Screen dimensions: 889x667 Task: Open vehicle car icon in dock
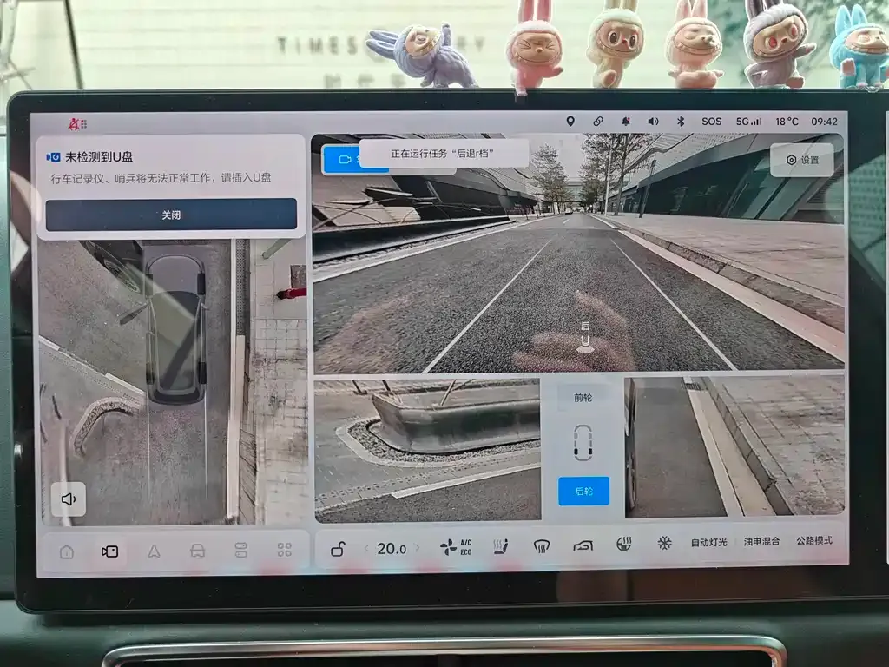tap(197, 551)
